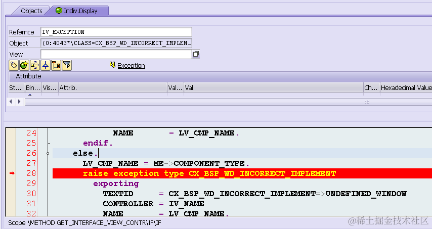Click the St... column header
This screenshot has height=229, width=432.
(x=17, y=88)
